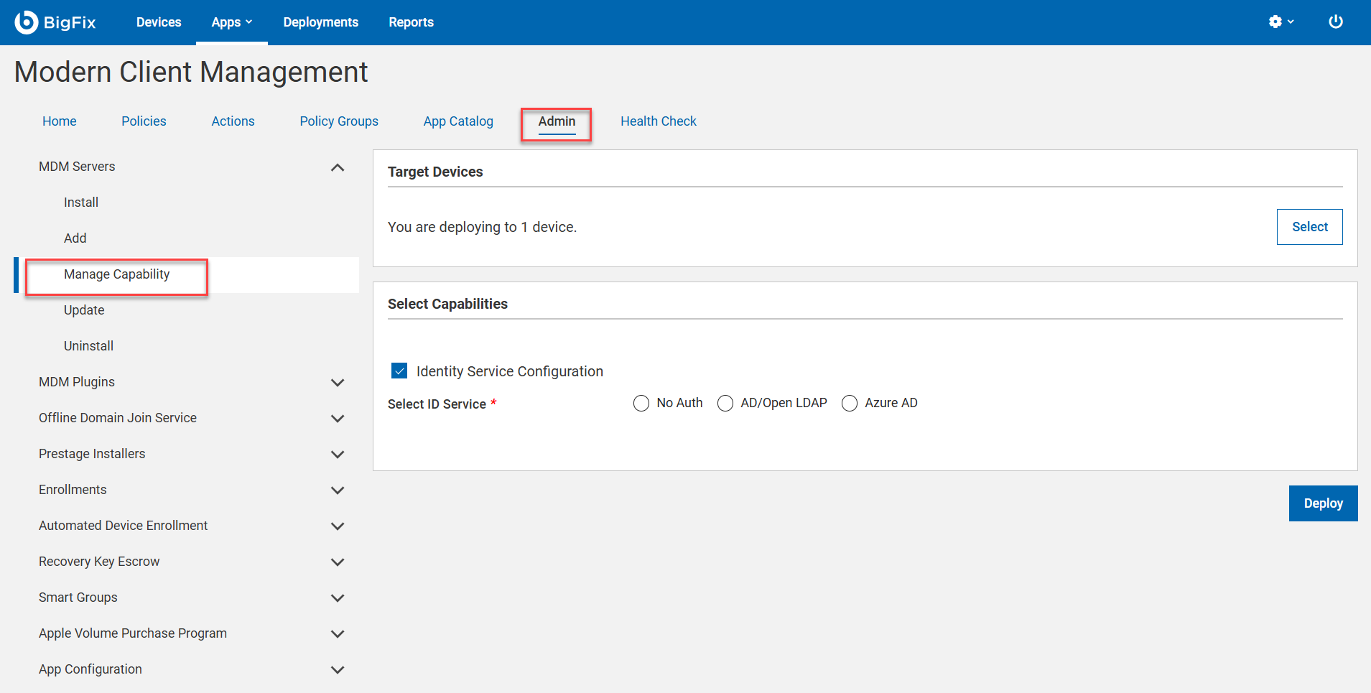1371x693 pixels.
Task: Choose the AD/Open LDAP radio option
Action: point(725,404)
